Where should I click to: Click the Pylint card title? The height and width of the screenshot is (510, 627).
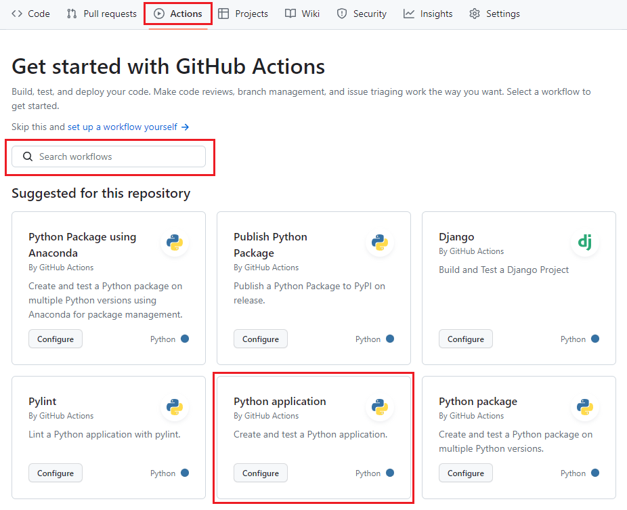click(43, 401)
